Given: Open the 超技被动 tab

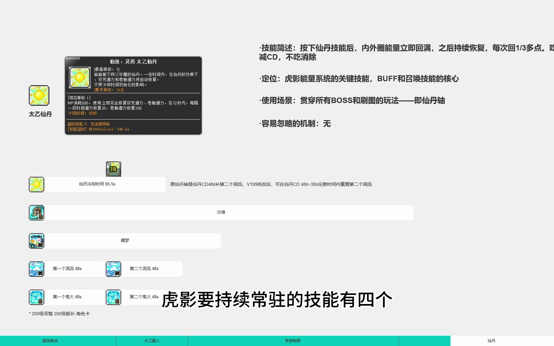Looking at the screenshot, I should [58, 341].
